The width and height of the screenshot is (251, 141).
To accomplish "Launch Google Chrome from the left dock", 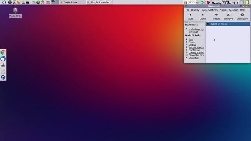I will (3, 52).
